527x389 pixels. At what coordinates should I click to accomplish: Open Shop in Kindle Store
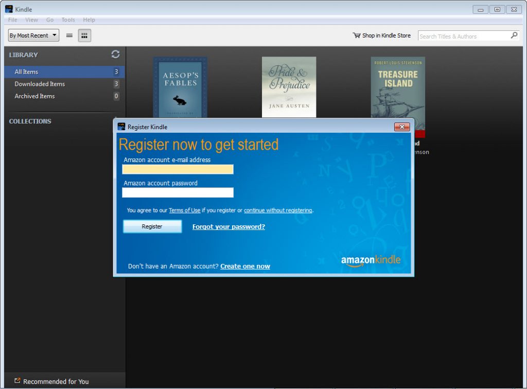(x=382, y=36)
